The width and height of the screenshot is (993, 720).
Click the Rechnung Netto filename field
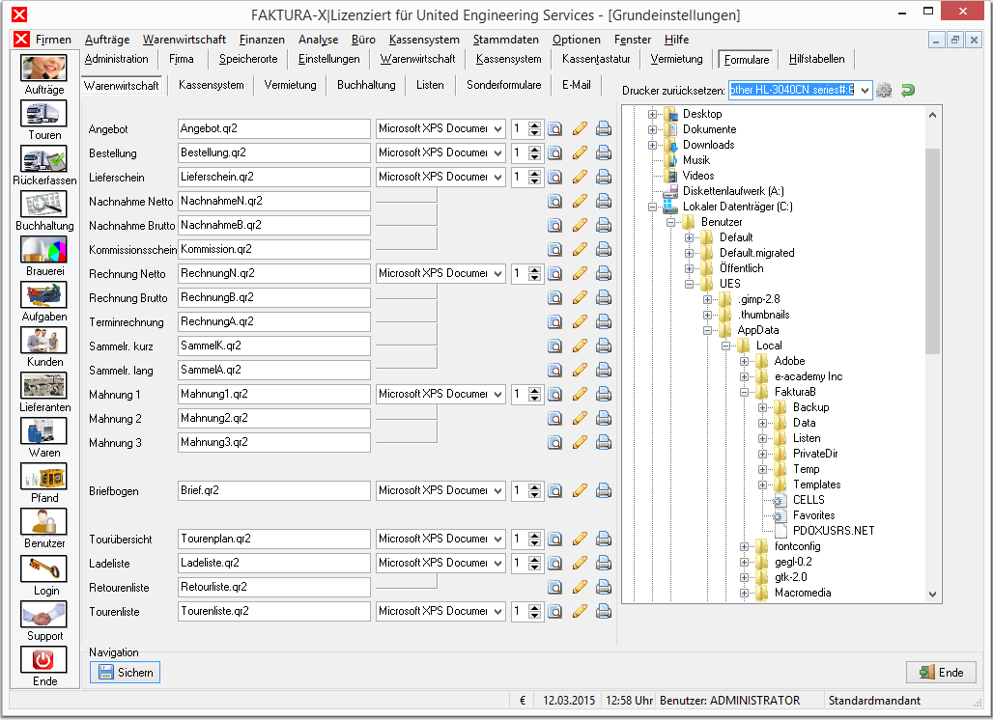point(273,273)
